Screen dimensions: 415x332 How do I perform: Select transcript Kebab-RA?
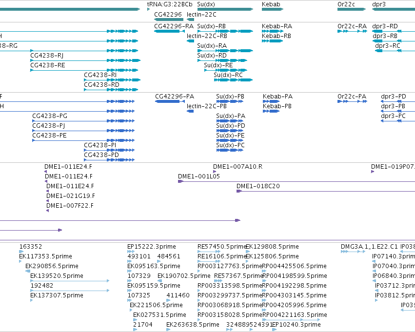click(272, 31)
